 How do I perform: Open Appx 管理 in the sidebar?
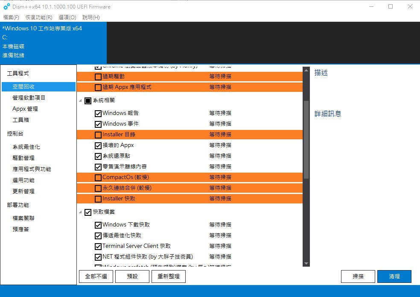tap(25, 109)
